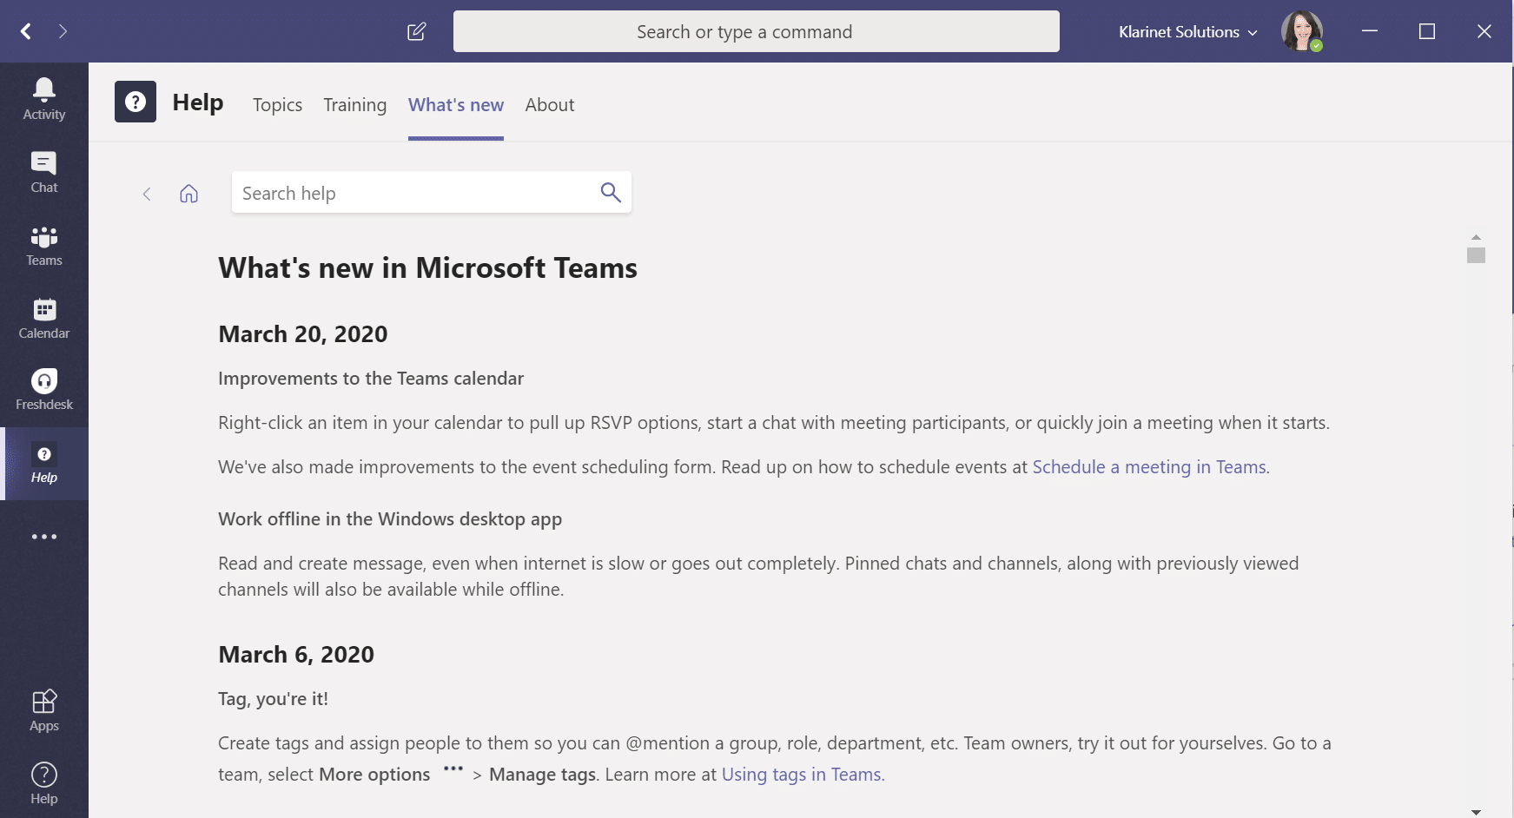
Task: Expand the Klarinet Solutions organization dropdown
Action: 1187,32
